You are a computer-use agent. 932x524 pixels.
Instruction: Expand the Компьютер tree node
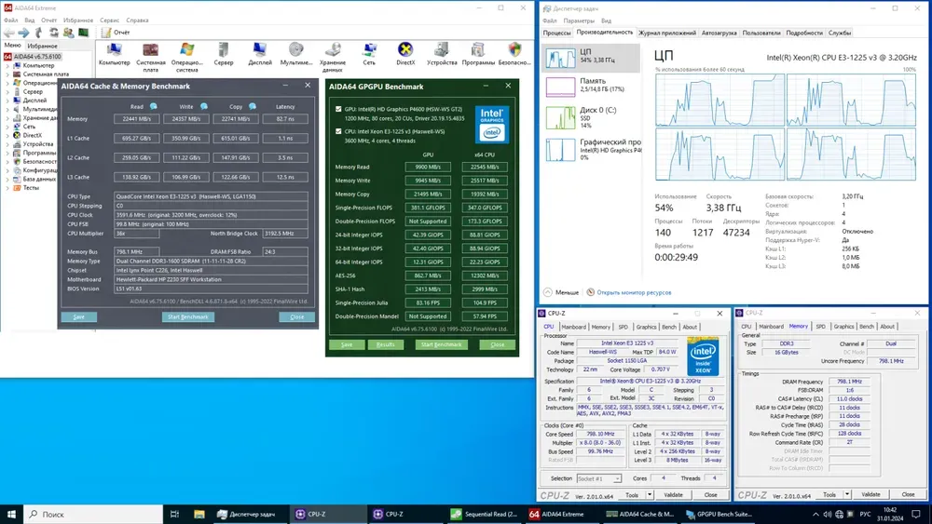point(8,65)
